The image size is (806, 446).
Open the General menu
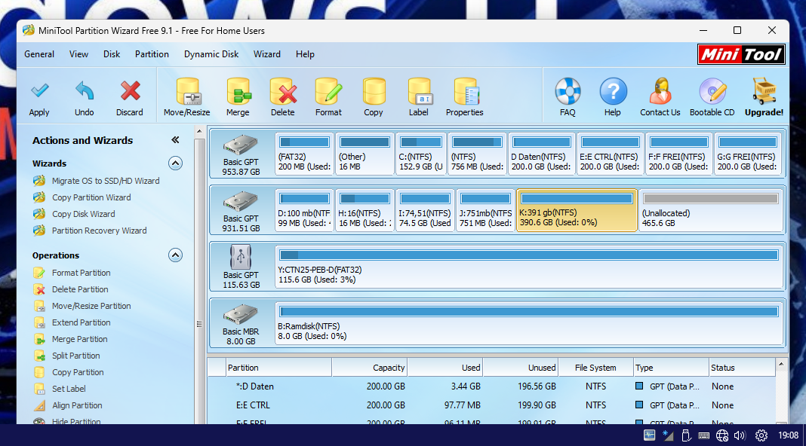39,54
